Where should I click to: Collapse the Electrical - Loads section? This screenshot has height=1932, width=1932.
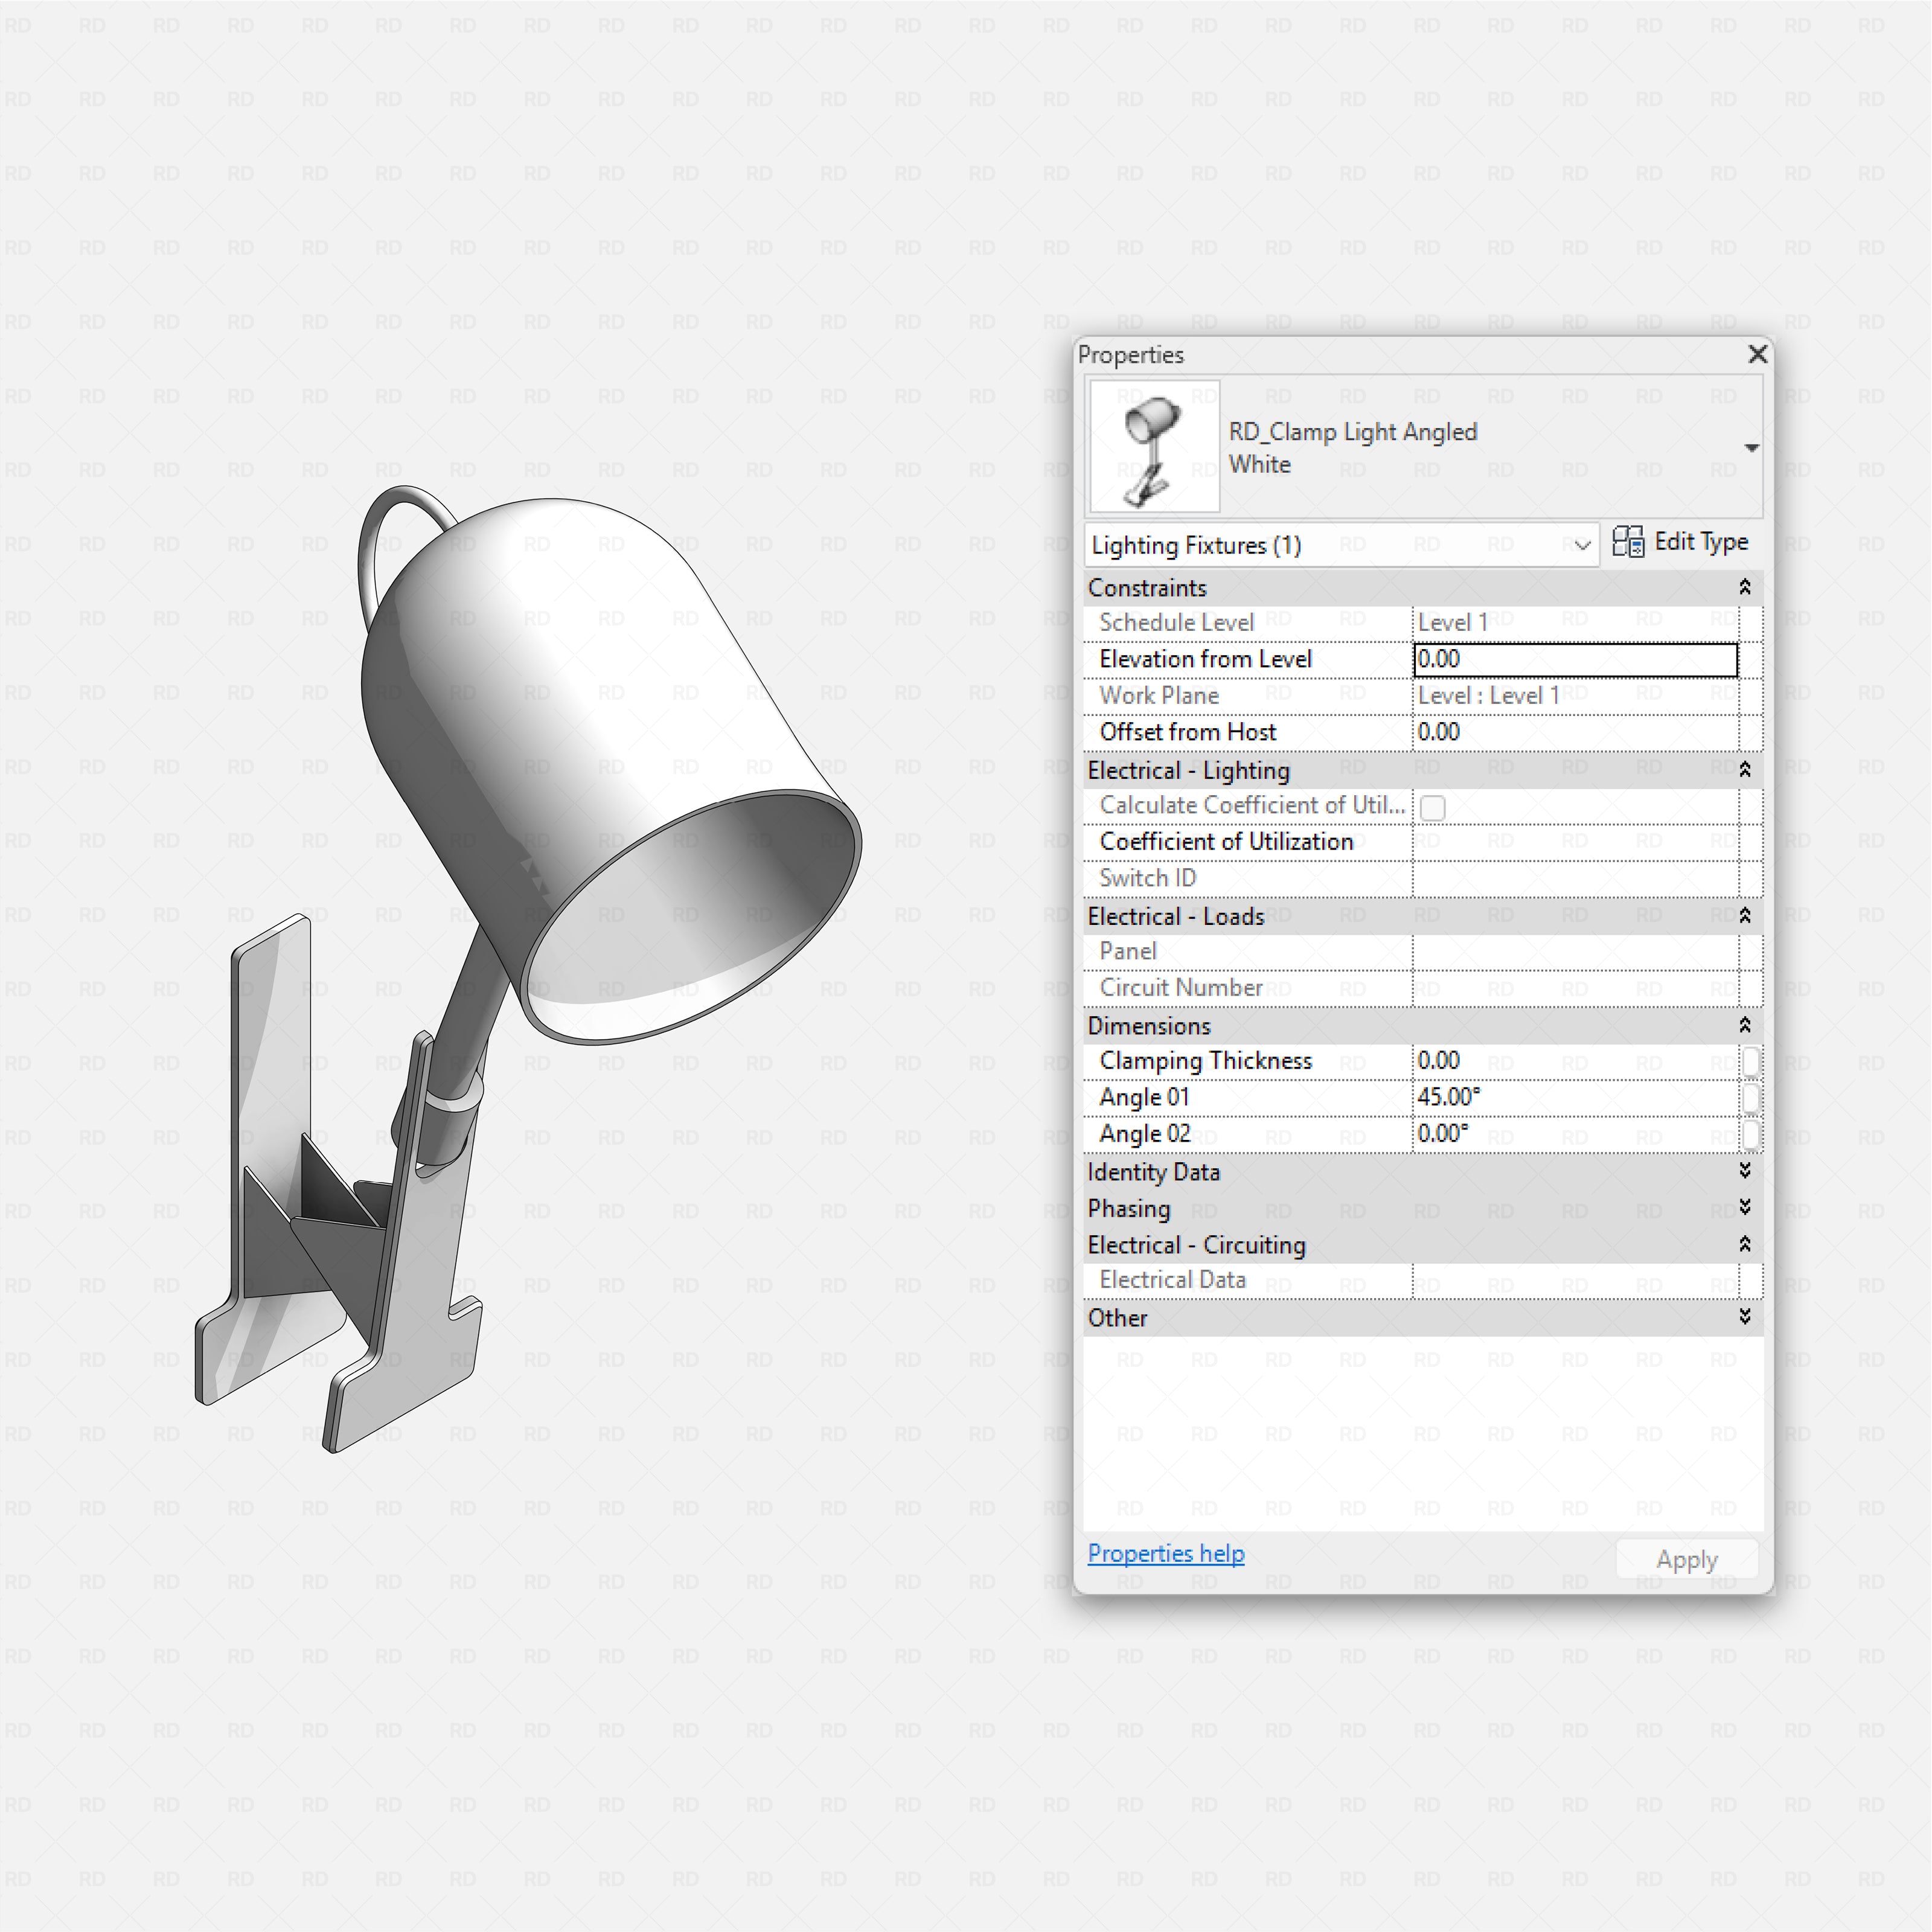tap(1744, 916)
